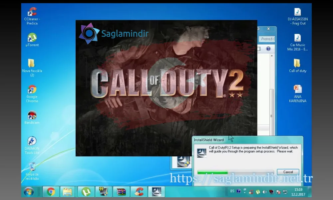The height and width of the screenshot is (200, 333).
Task: Click the taskbar clock showing 15:19
Action: click(x=298, y=192)
